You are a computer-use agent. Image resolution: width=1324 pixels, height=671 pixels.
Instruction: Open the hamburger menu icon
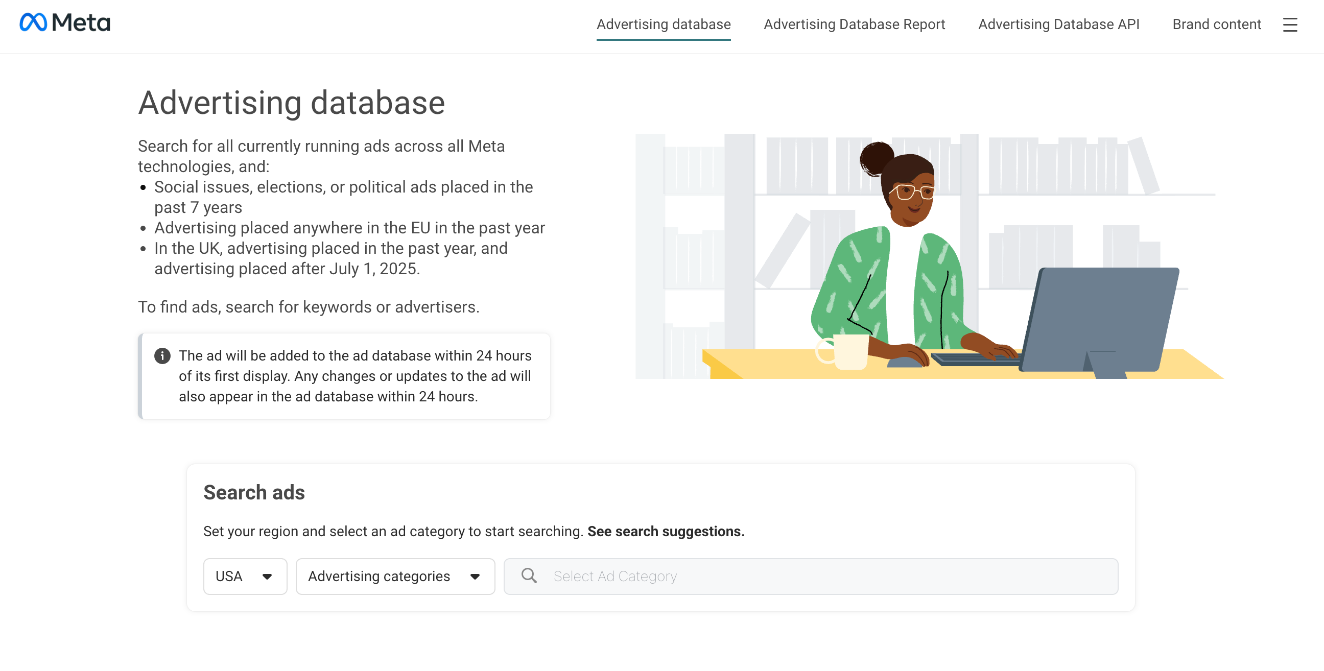[x=1290, y=25]
